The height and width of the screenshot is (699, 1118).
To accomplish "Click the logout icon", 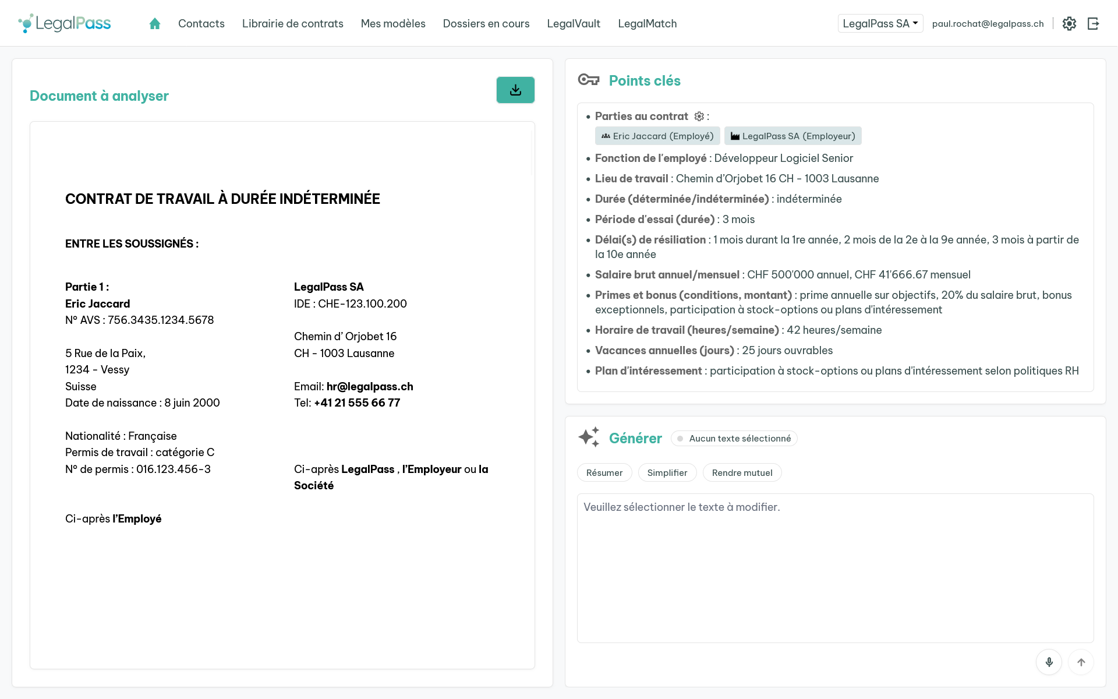I will pyautogui.click(x=1093, y=23).
